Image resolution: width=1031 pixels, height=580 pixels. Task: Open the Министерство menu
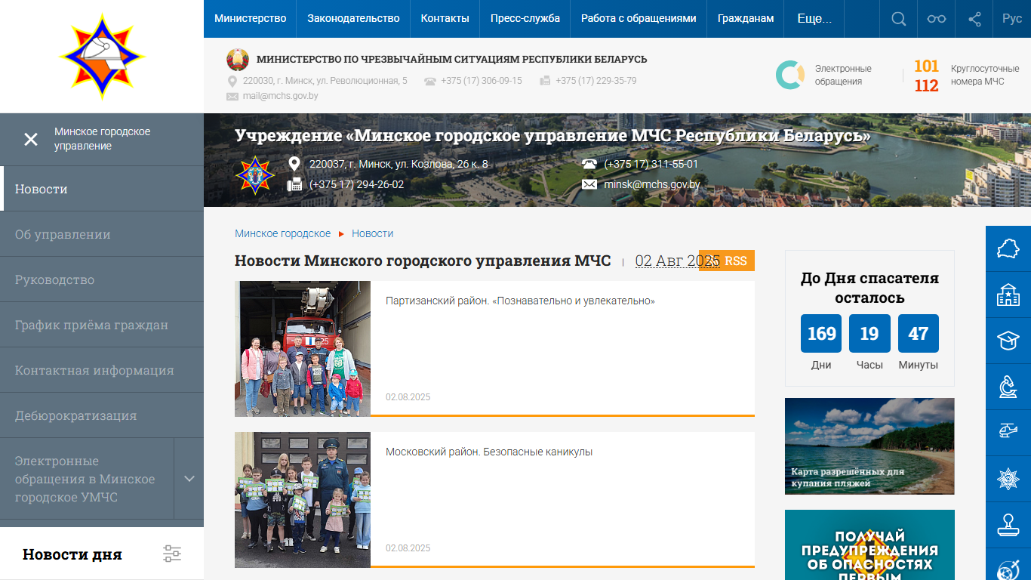click(250, 19)
